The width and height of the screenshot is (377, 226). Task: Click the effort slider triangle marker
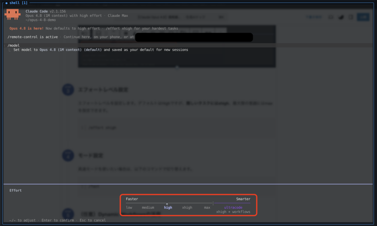pyautogui.click(x=167, y=204)
